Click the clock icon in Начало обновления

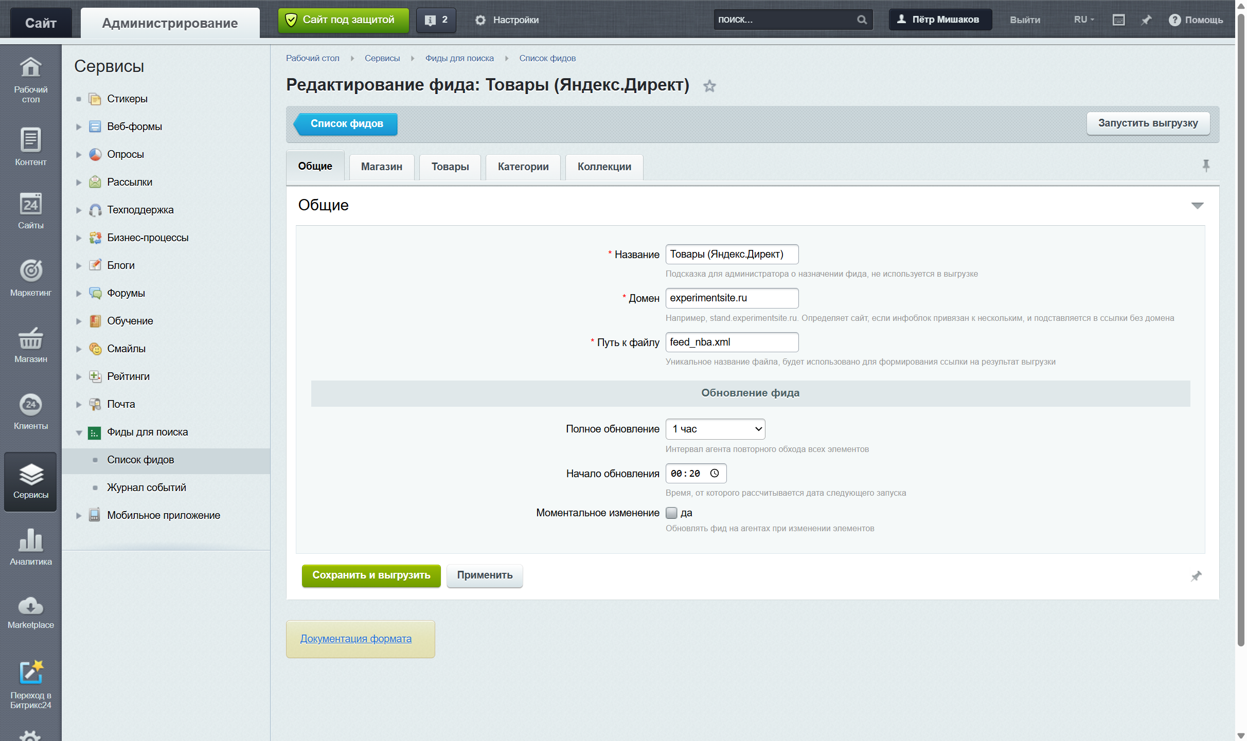(714, 473)
